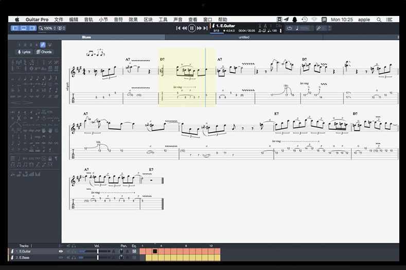The width and height of the screenshot is (406, 270).
Task: Select voice 3 in the palette
Action: pos(31,45)
